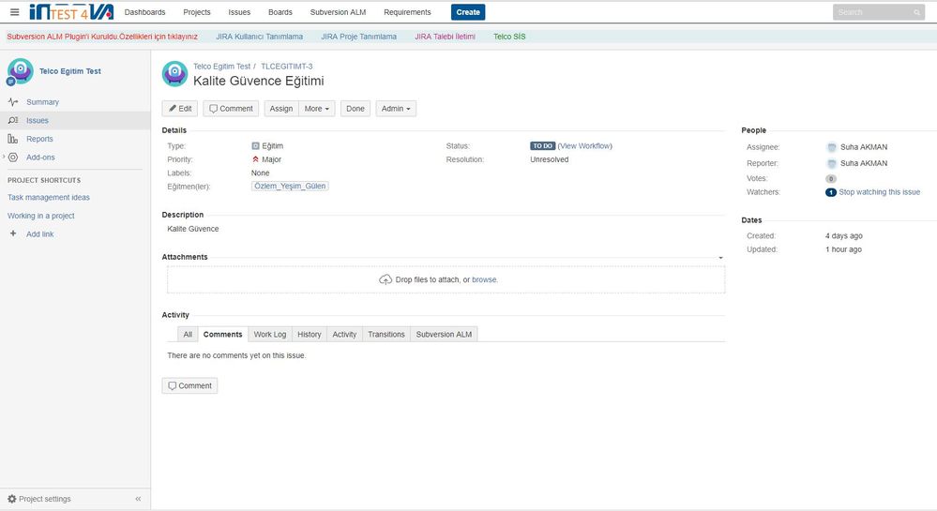Click the Issues search icon in sidebar
Screen dimensions: 937x511
[x=13, y=120]
